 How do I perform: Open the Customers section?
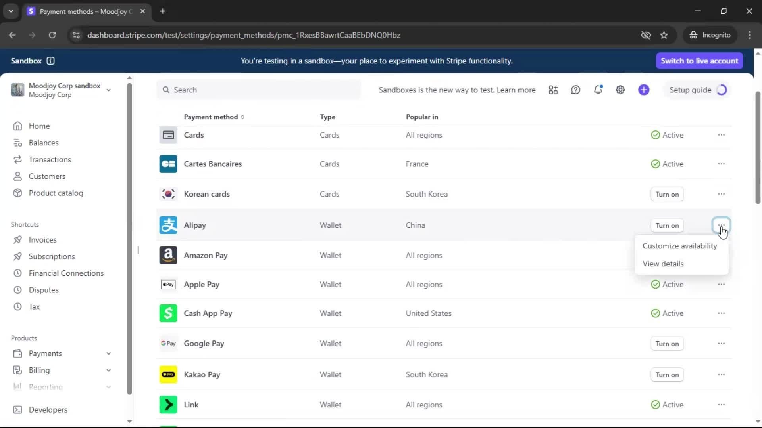point(47,176)
